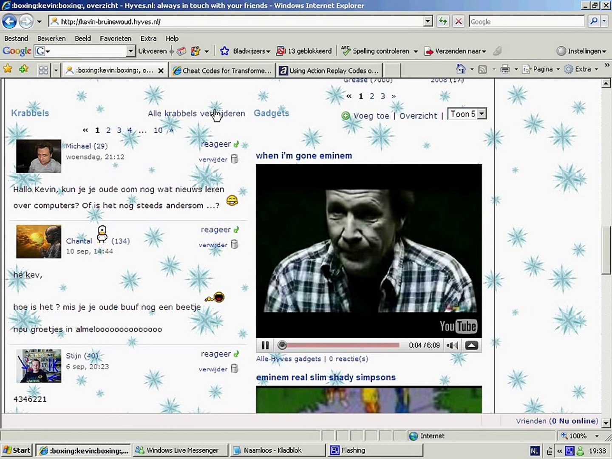The width and height of the screenshot is (612, 459).
Task: Click the up-arrow menu button on the video player
Action: [471, 345]
